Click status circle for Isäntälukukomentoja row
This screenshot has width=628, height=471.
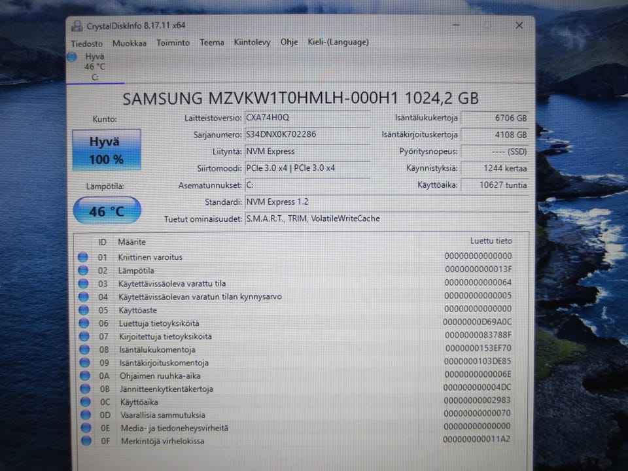84,349
